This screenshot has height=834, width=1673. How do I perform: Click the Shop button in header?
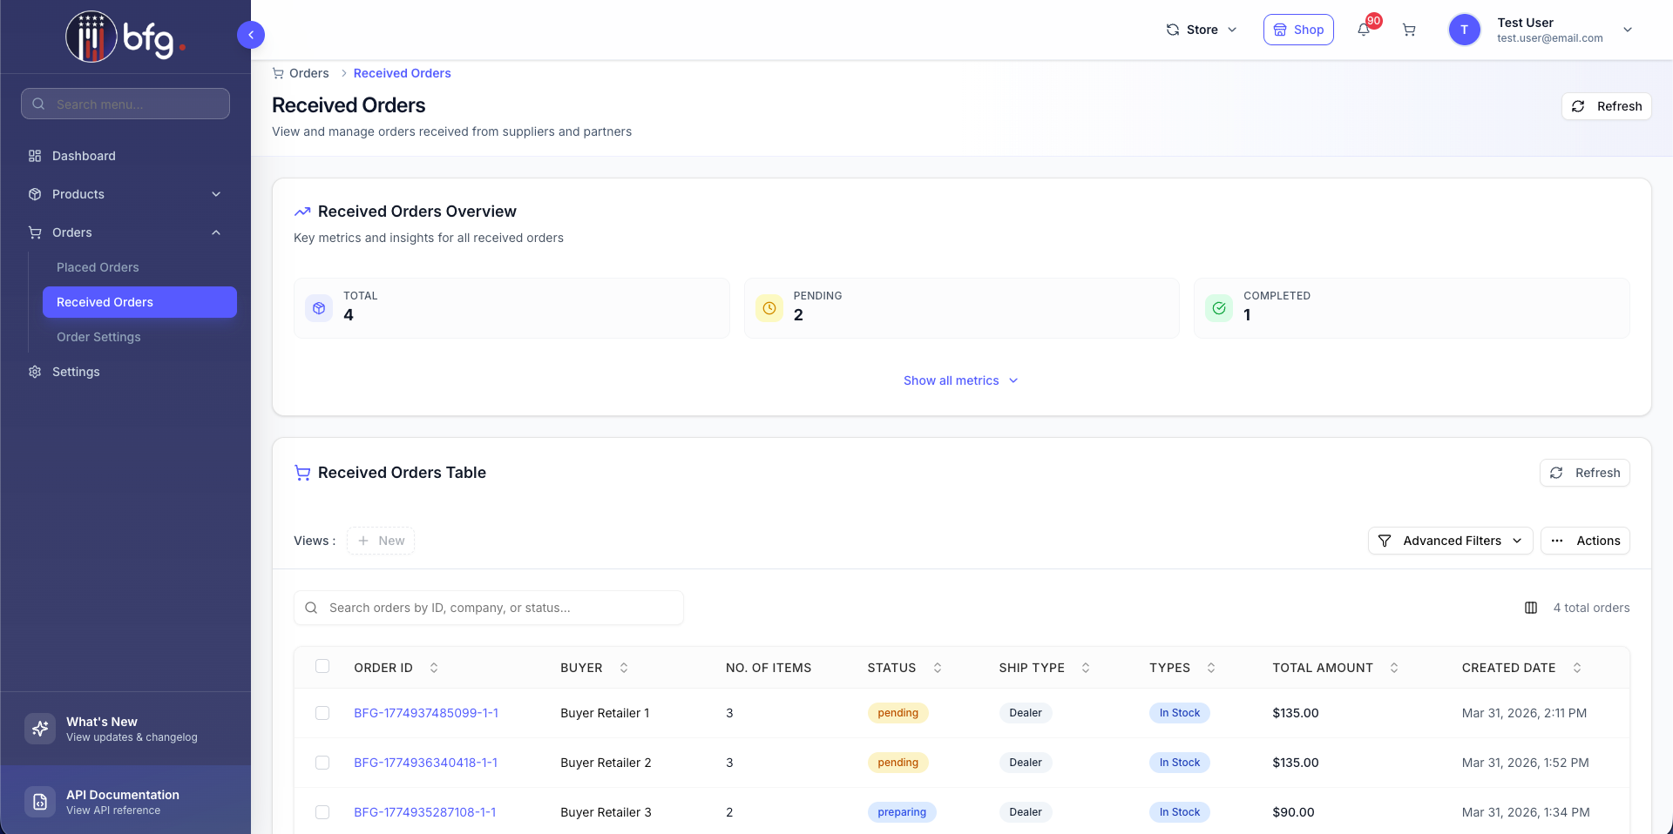pyautogui.click(x=1298, y=30)
